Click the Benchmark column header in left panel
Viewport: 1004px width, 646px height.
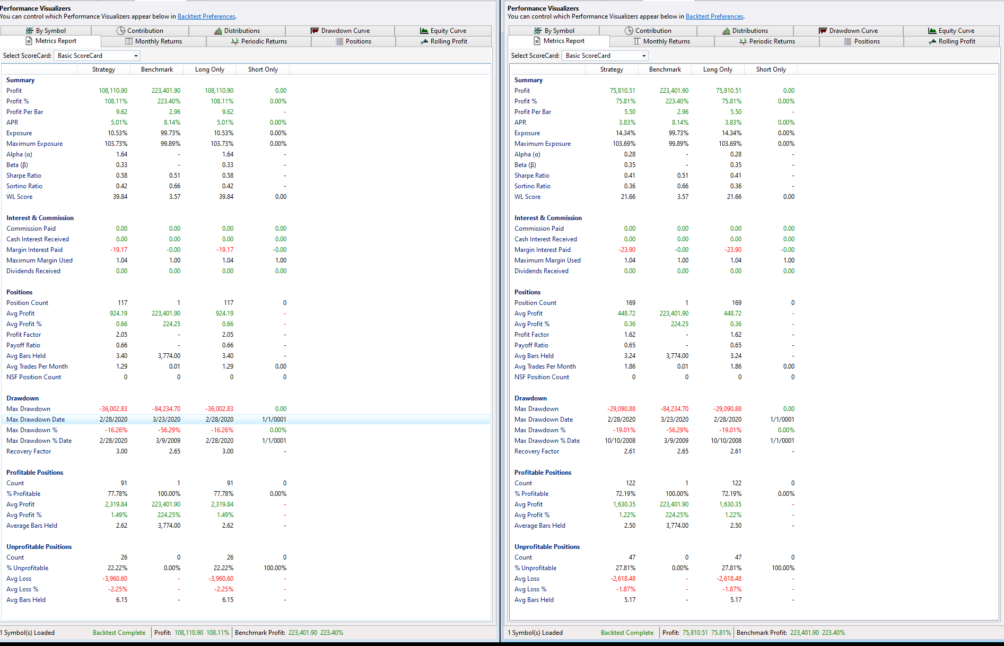(157, 69)
